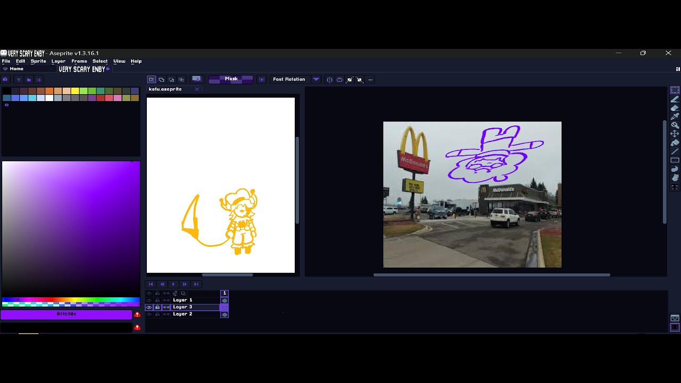Click the foreground color #7f00ff bar
This screenshot has height=383, width=681.
67,314
